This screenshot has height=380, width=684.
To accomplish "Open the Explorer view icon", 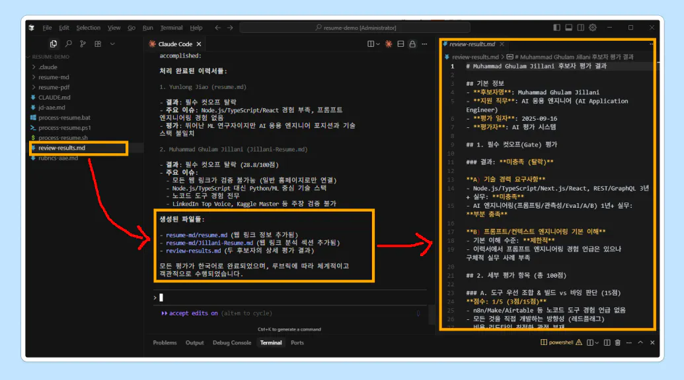I will coord(54,44).
